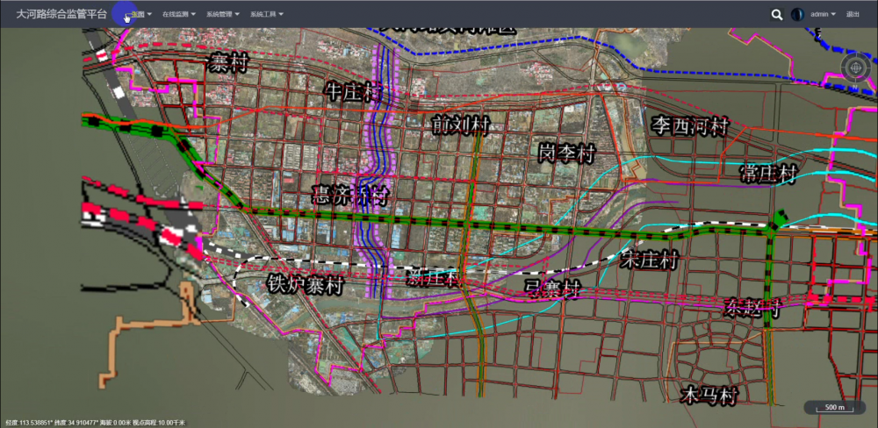
Task: Select the 牛庄村 label on map
Action: click(x=355, y=91)
